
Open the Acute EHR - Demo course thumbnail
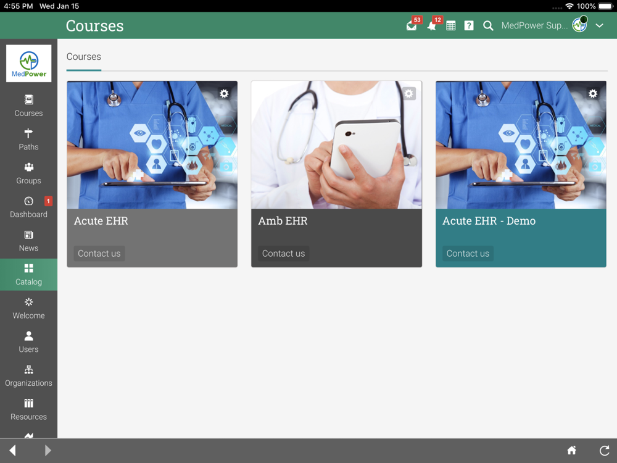(x=521, y=145)
